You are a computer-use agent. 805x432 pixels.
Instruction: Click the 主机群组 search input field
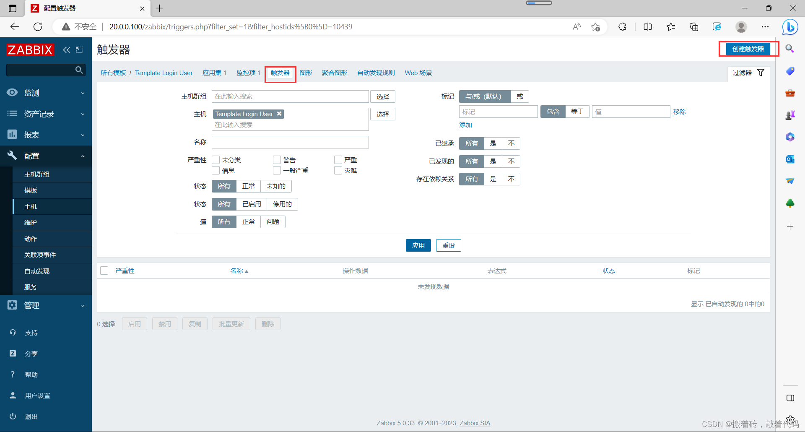click(290, 96)
